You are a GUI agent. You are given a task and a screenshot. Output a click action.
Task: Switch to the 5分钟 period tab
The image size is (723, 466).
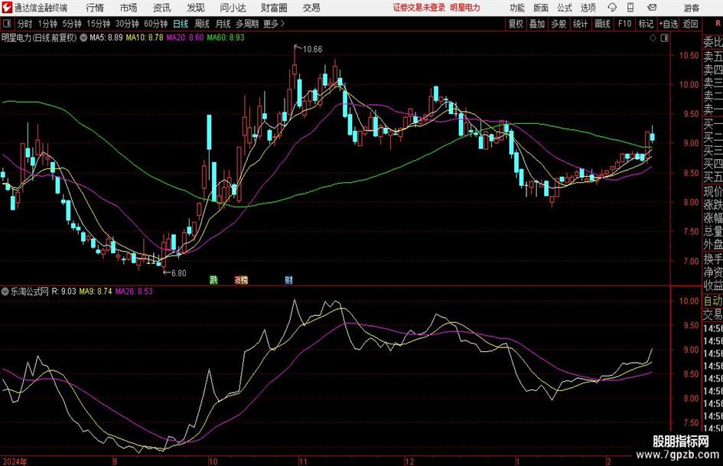pos(71,24)
